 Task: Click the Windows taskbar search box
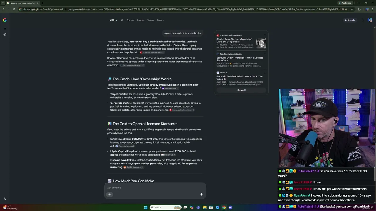click(x=165, y=207)
